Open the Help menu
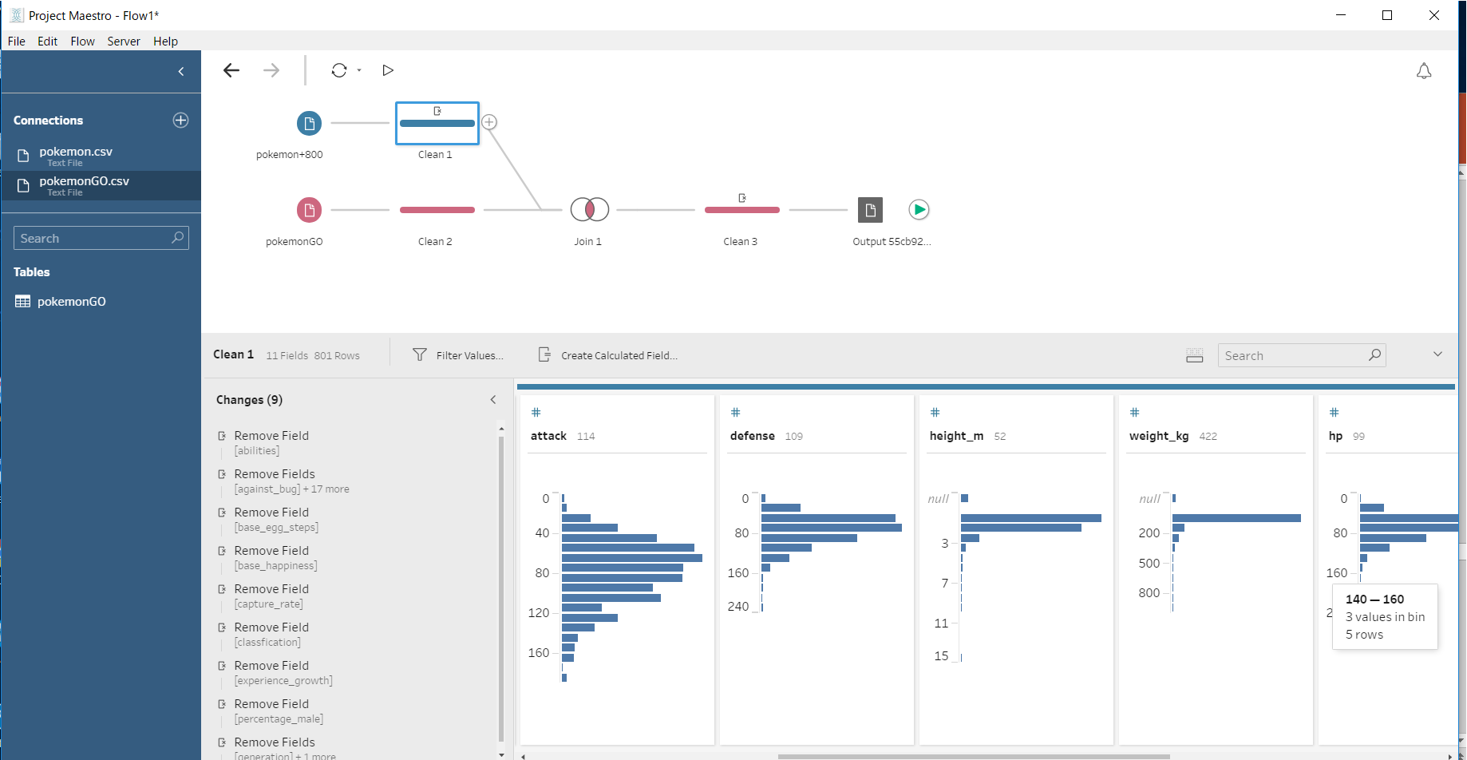The width and height of the screenshot is (1467, 760). 165,42
